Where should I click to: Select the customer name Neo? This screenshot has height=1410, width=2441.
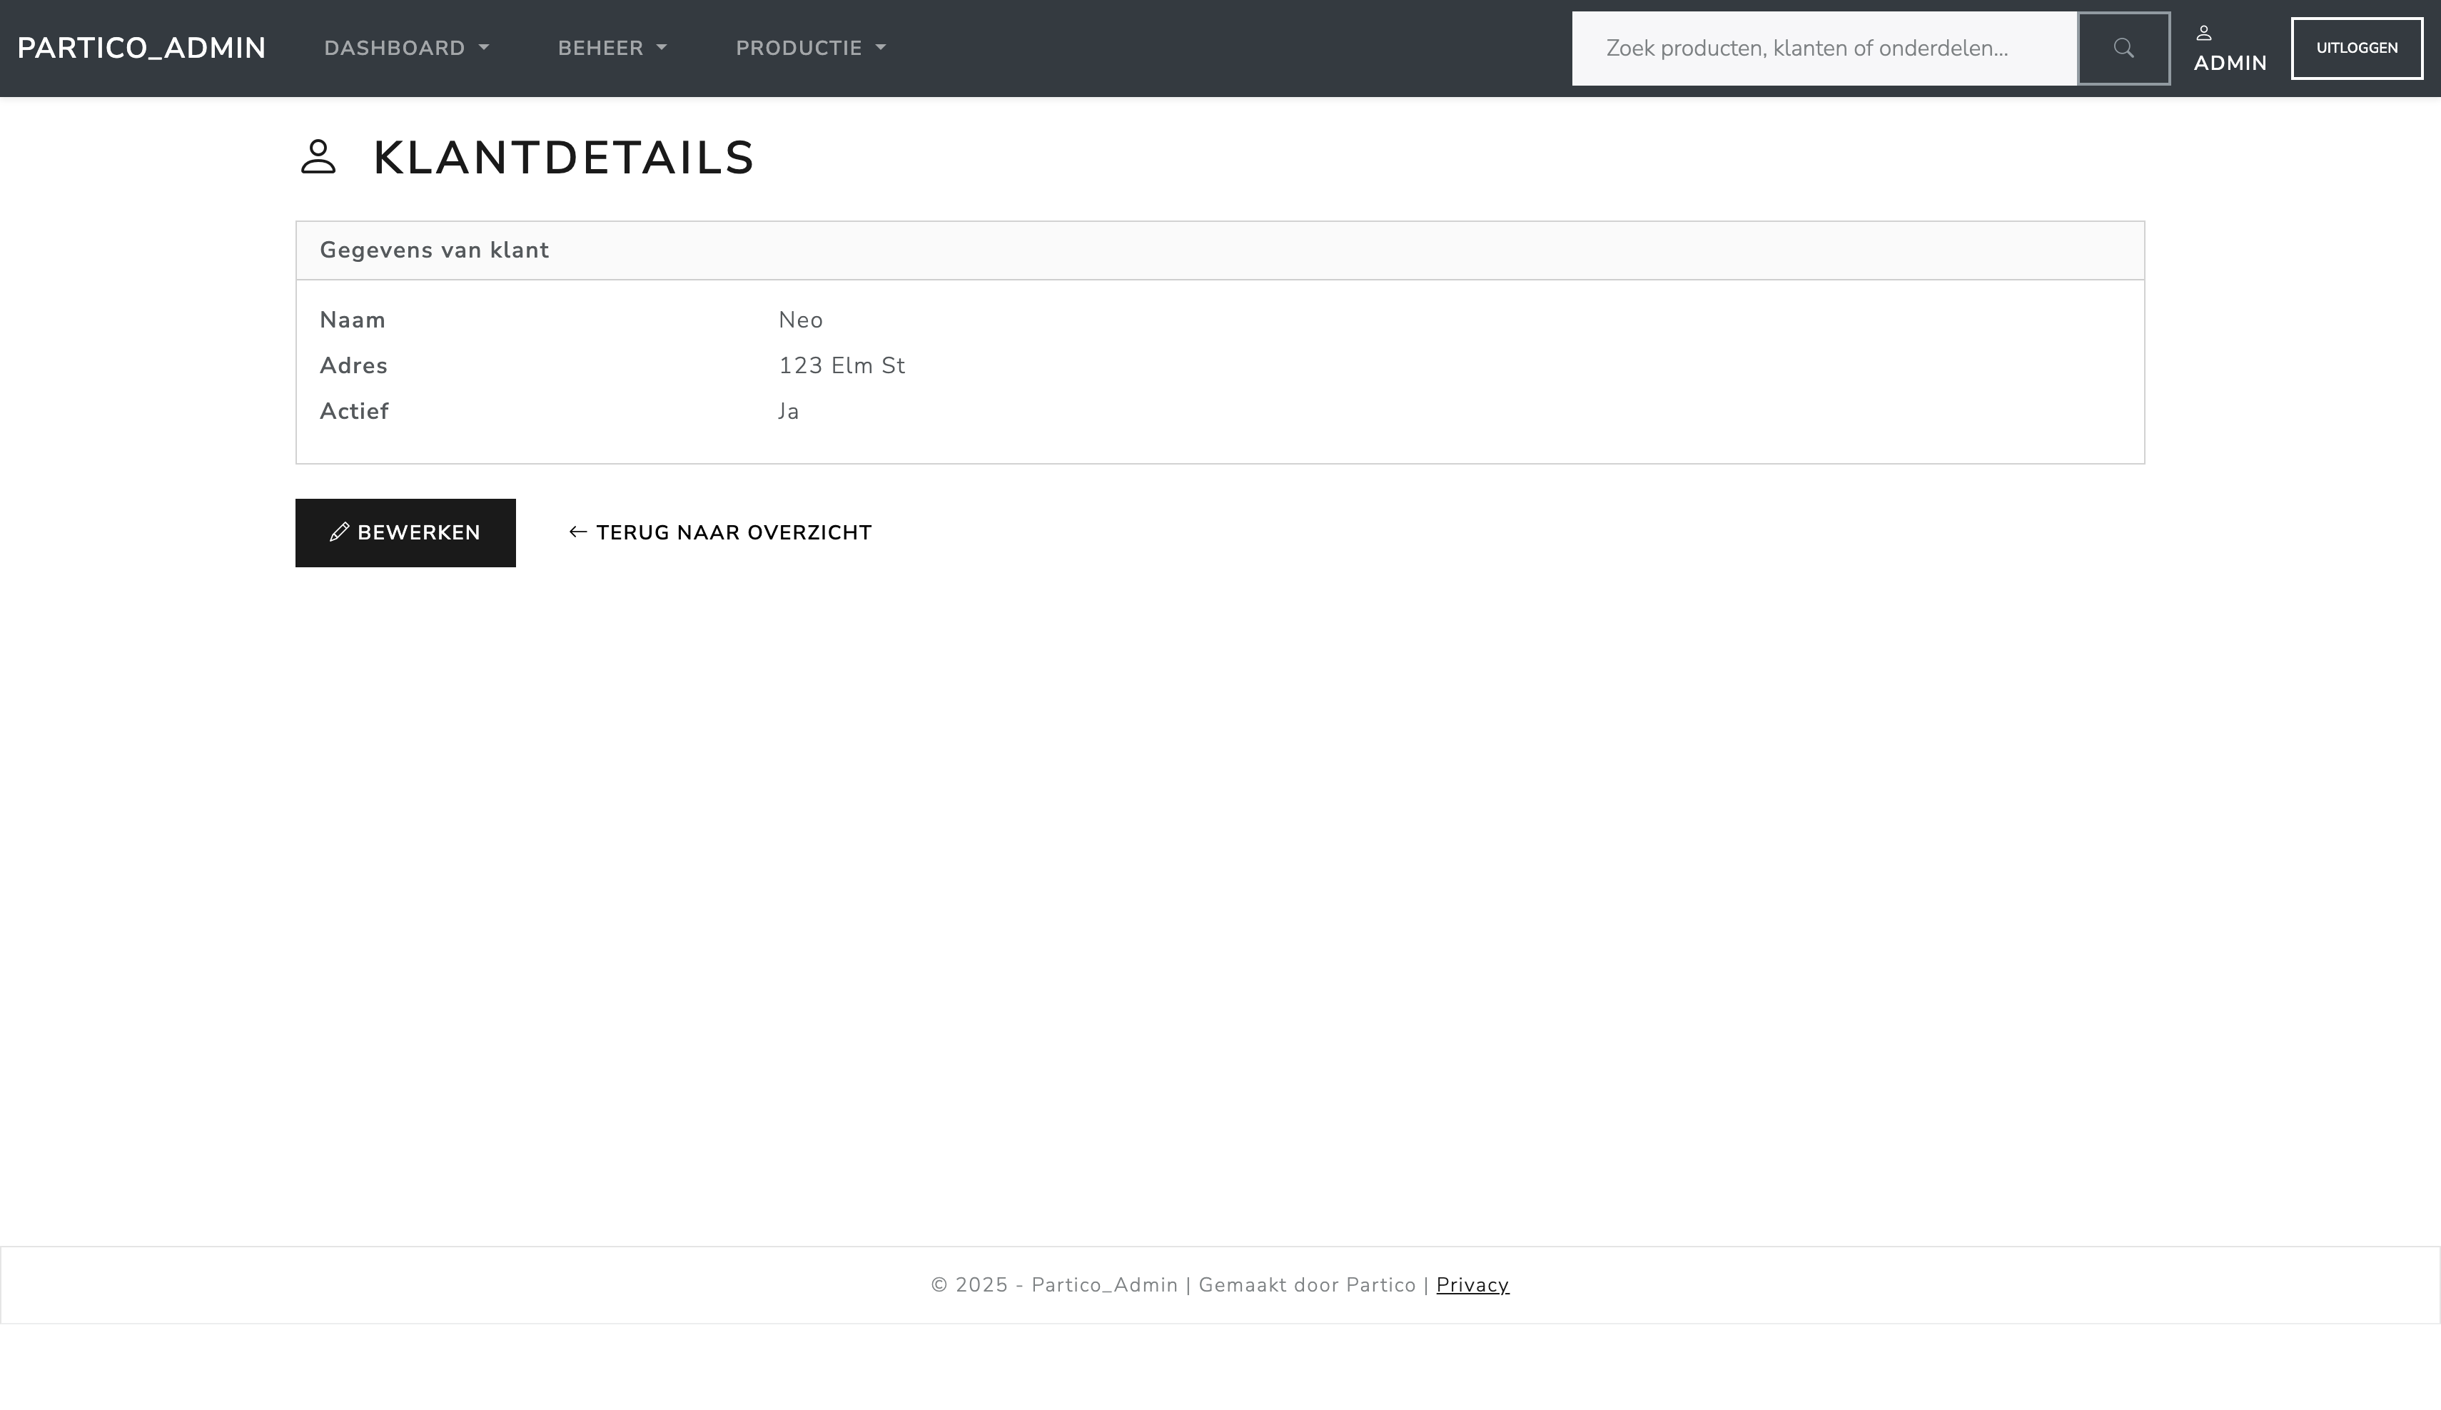(800, 320)
